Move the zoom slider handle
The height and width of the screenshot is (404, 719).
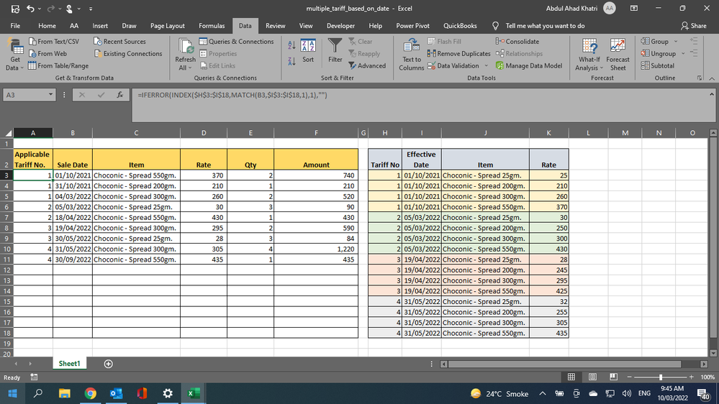pos(661,377)
